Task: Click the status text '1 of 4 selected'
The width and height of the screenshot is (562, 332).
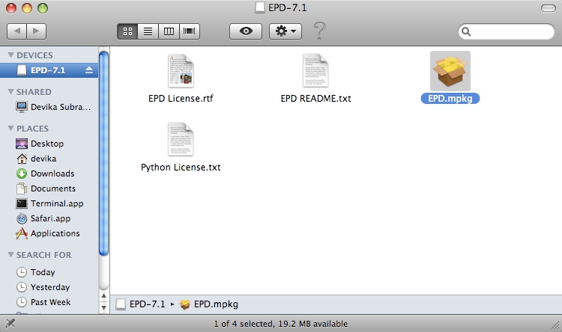Action: coord(244,324)
